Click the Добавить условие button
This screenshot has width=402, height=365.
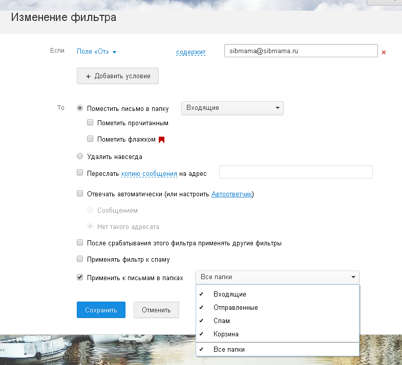pyautogui.click(x=118, y=76)
